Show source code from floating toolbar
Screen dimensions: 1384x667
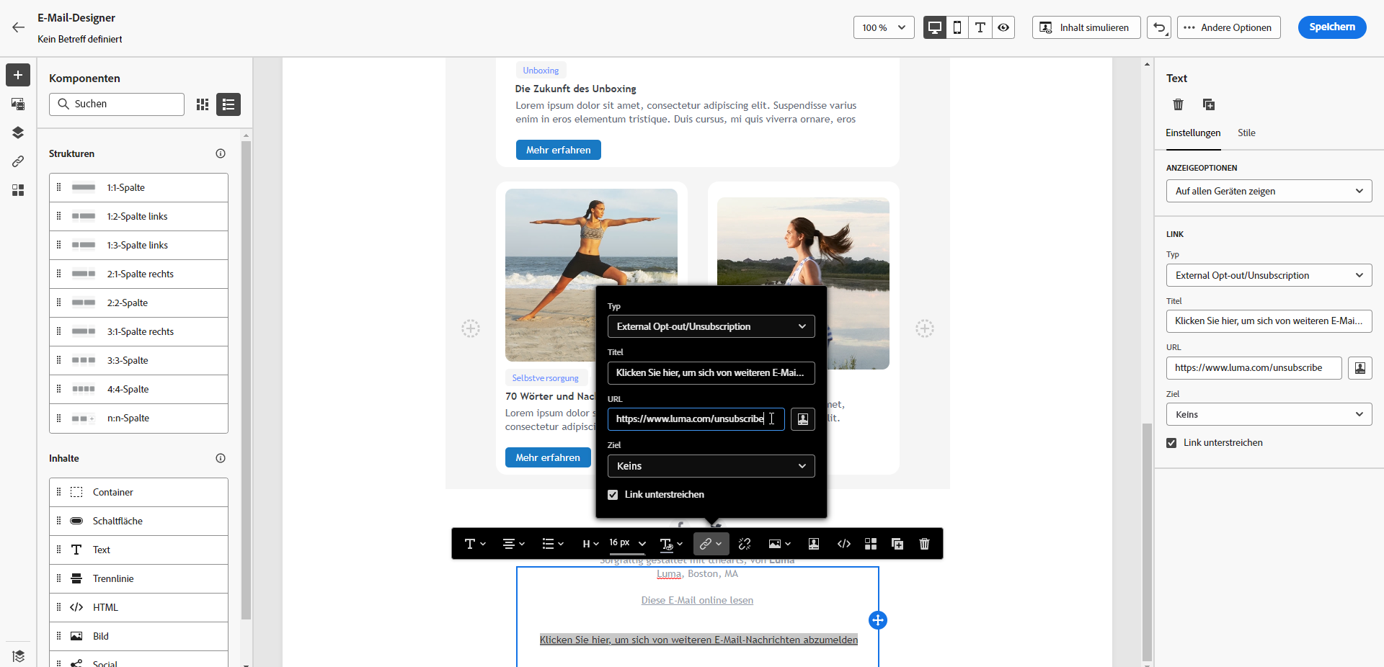(x=844, y=544)
